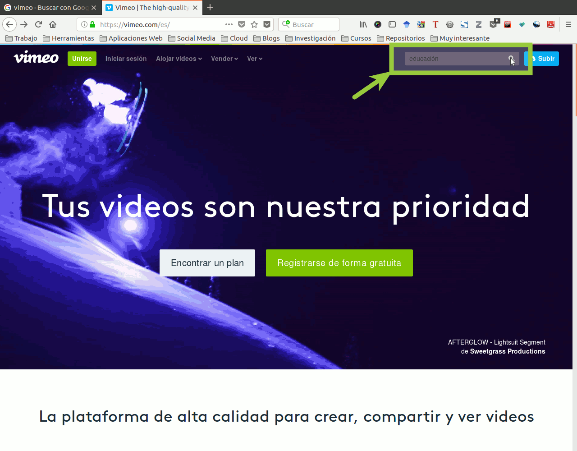Click 'Registrarse de forma gratuita' button
This screenshot has height=451, width=577.
(x=339, y=263)
